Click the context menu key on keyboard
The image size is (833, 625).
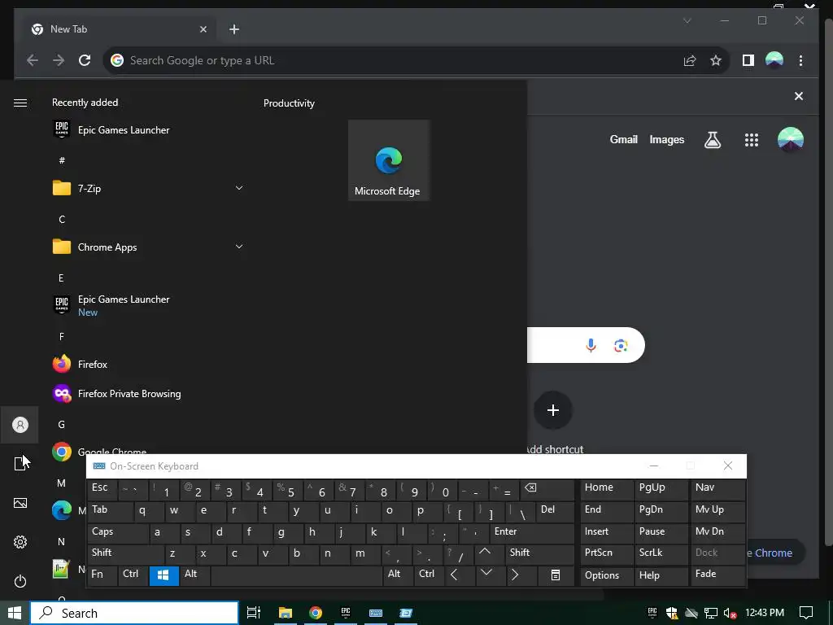click(556, 575)
